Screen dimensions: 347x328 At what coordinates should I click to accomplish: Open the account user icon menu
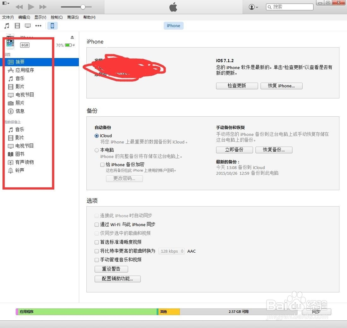pos(253,7)
